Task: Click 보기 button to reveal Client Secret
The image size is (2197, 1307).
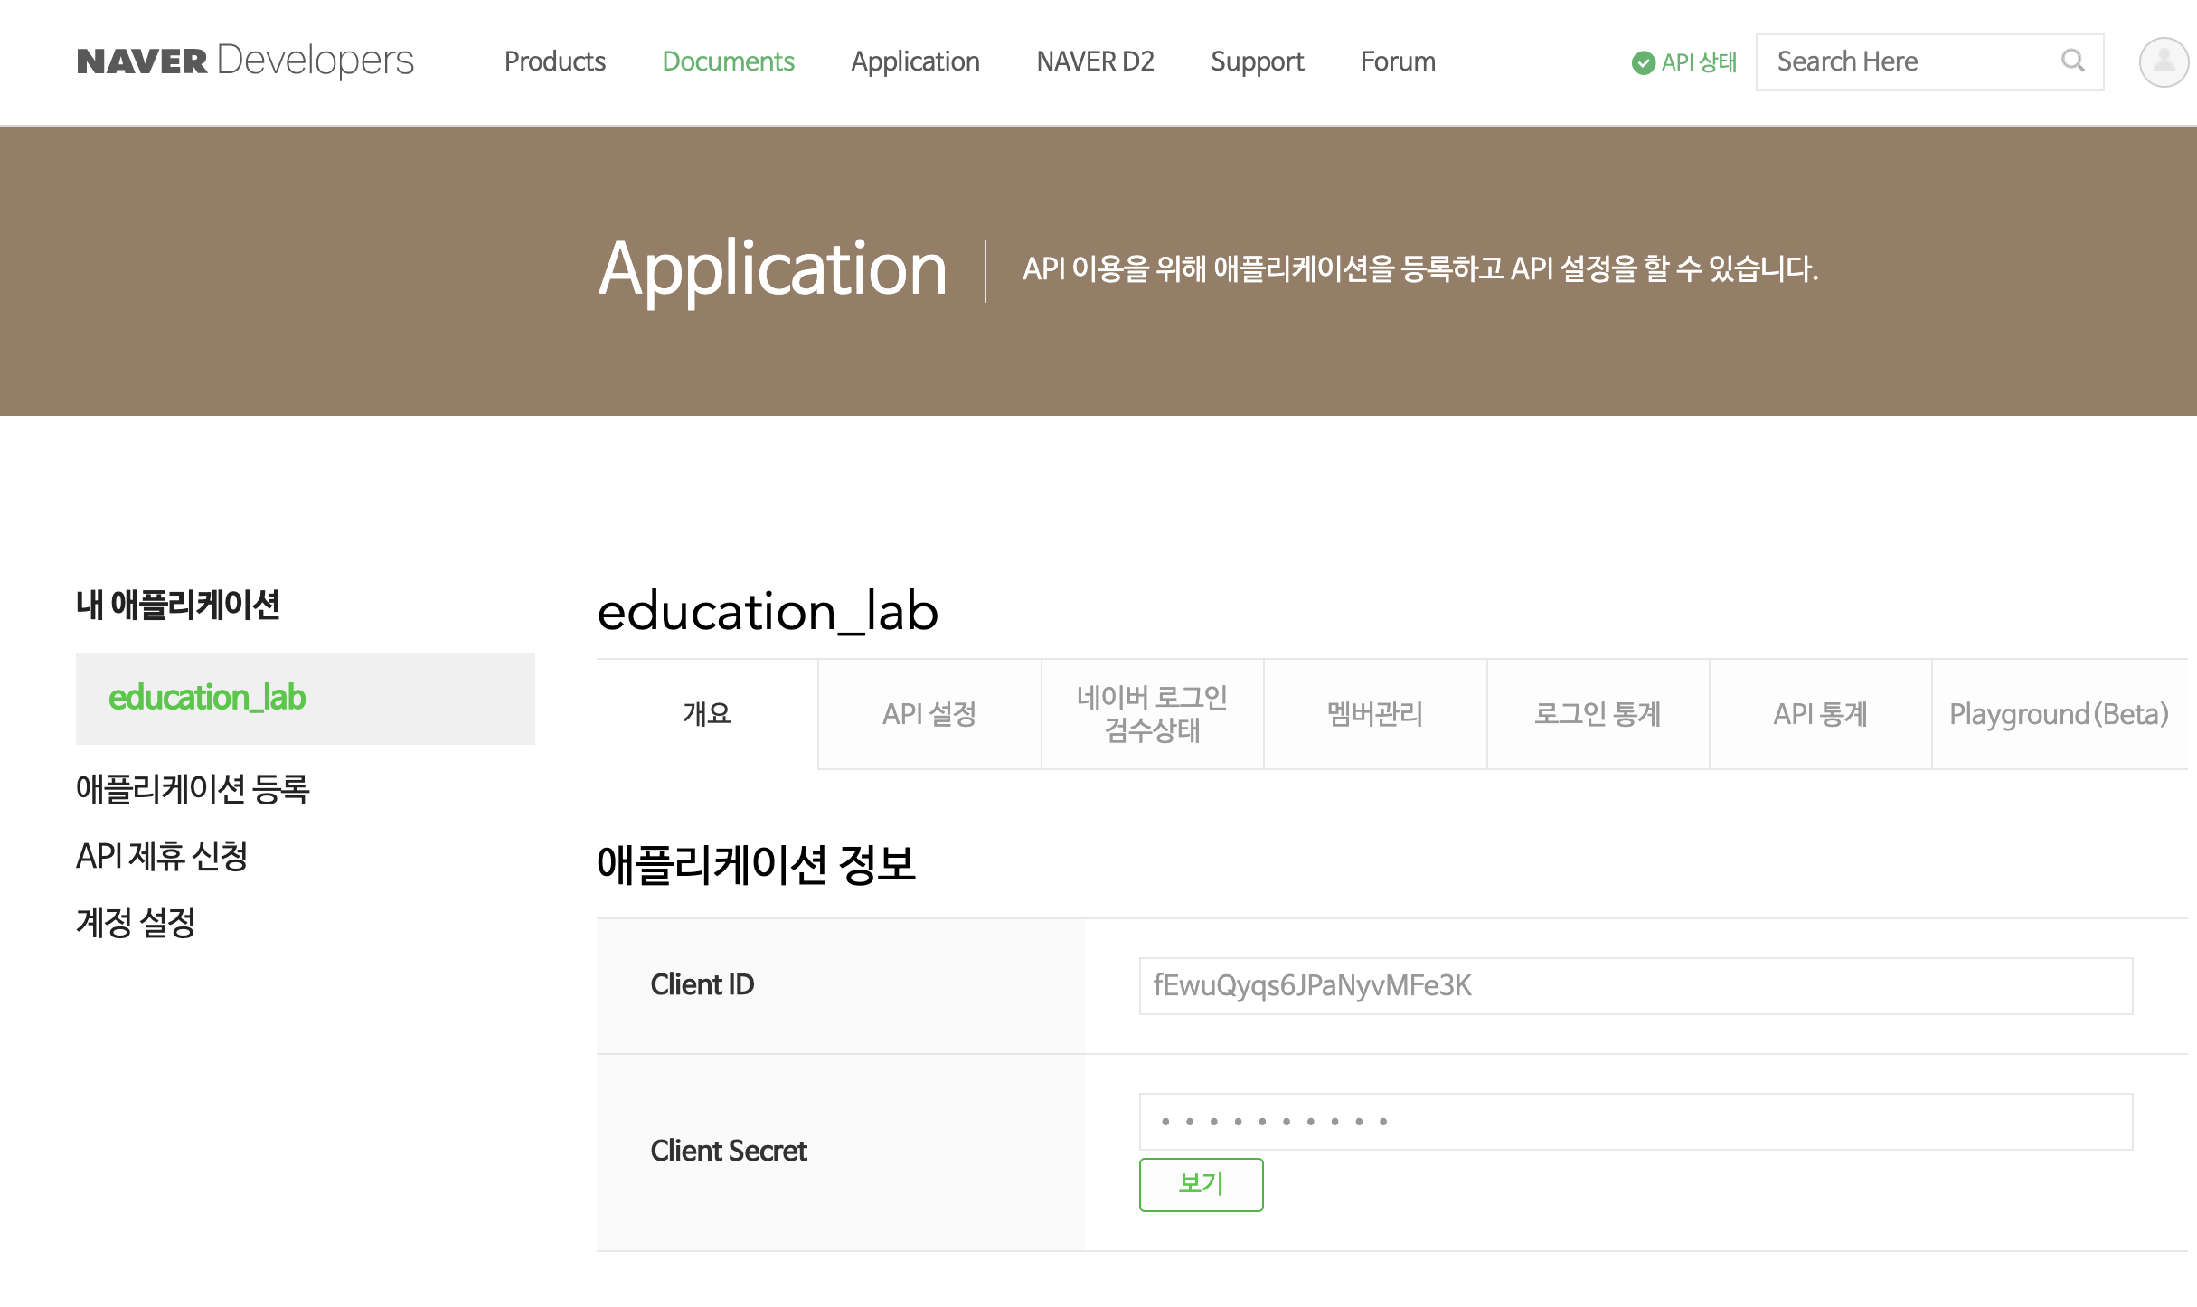Action: click(1201, 1184)
